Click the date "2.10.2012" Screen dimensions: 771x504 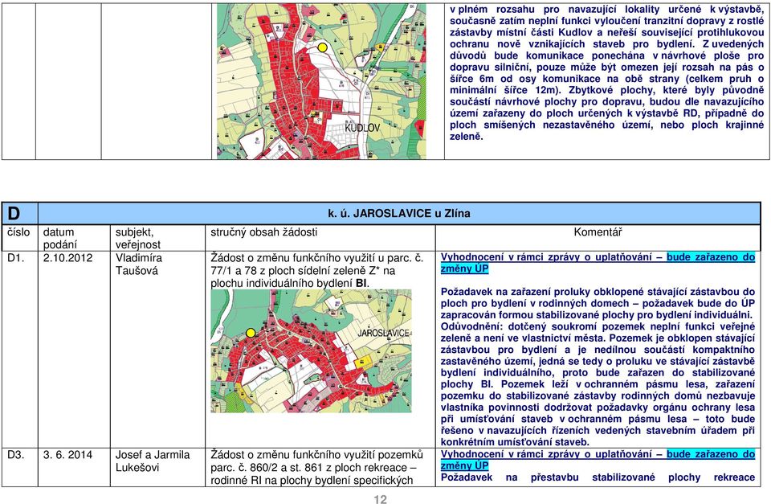coord(67,257)
